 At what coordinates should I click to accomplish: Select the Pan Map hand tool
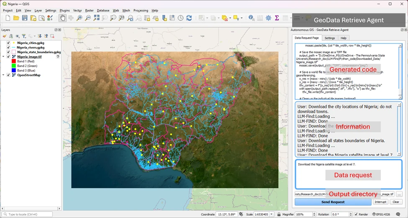62,18
